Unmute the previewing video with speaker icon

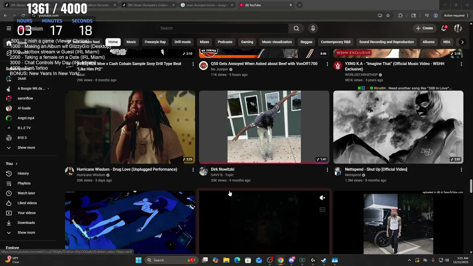pos(322,198)
